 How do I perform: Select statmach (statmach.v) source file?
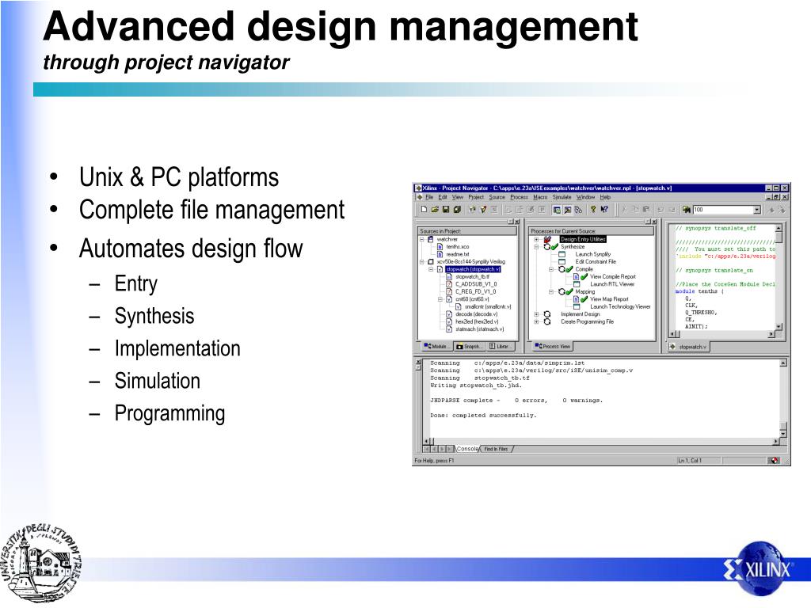coord(479,329)
